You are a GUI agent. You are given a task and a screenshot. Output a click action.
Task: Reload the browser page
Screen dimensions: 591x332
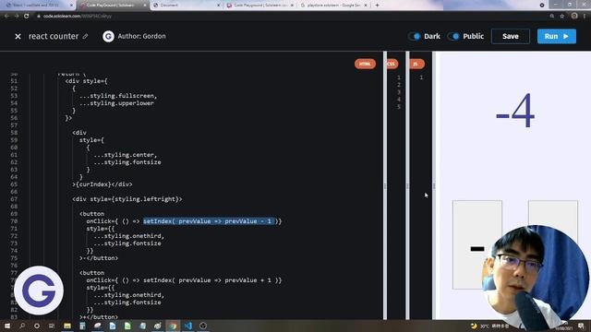pos(27,17)
